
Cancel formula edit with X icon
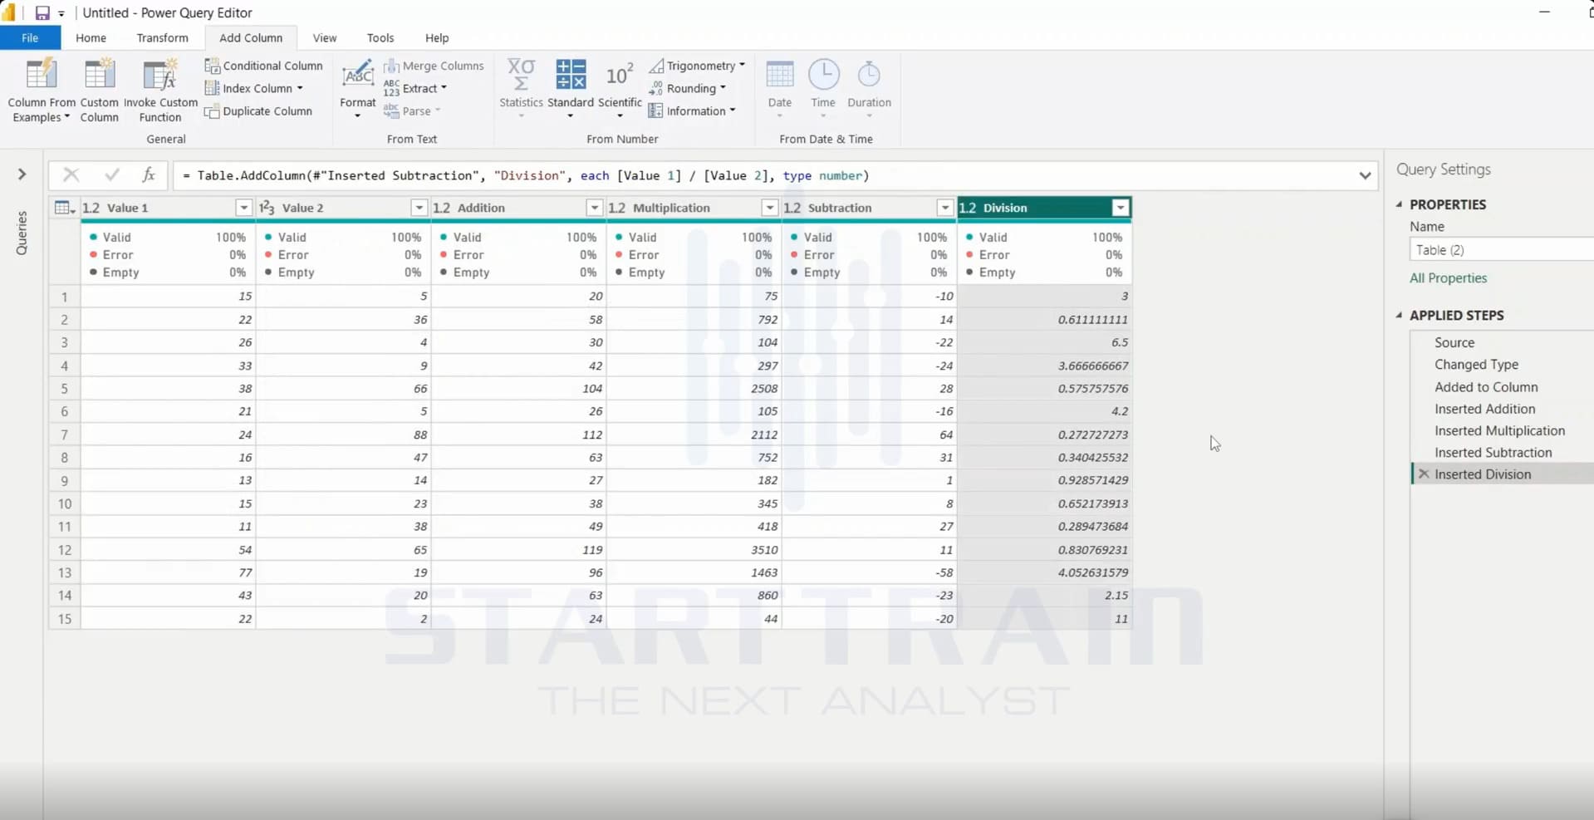71,175
